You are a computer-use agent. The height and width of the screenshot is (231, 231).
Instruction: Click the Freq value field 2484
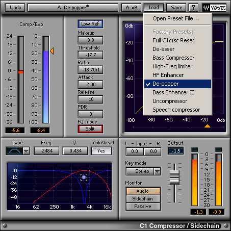(47, 151)
